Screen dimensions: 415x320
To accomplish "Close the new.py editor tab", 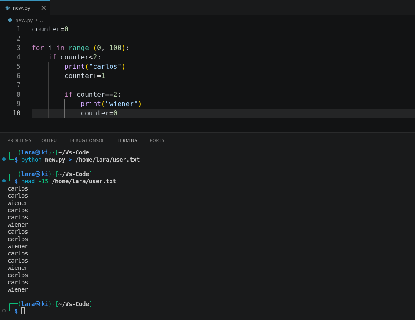I will point(44,8).
